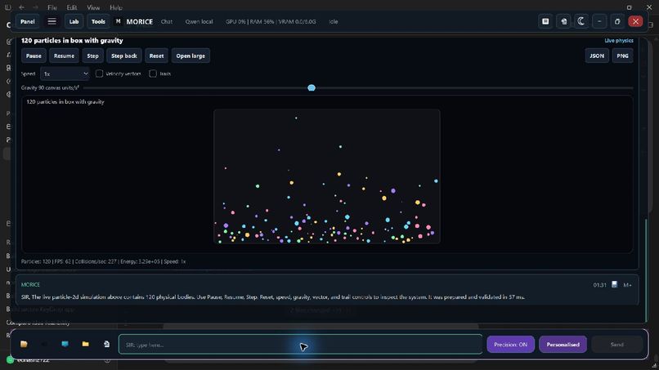The width and height of the screenshot is (659, 370).
Task: Resume the particle simulation
Action: tap(64, 56)
